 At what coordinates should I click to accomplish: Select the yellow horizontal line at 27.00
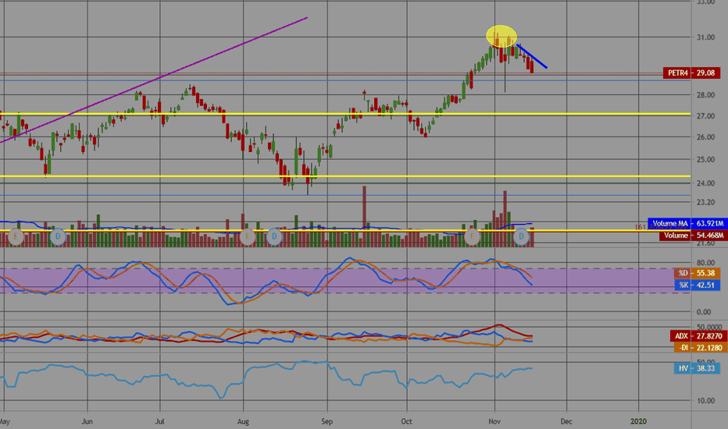click(x=345, y=114)
